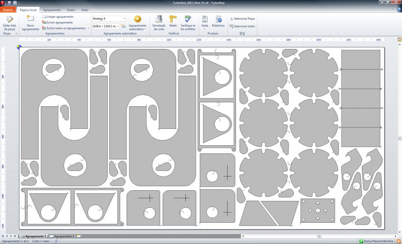The height and width of the screenshot is (244, 402).
Task: Click the TurboNest application logo icon
Action: 2,3
